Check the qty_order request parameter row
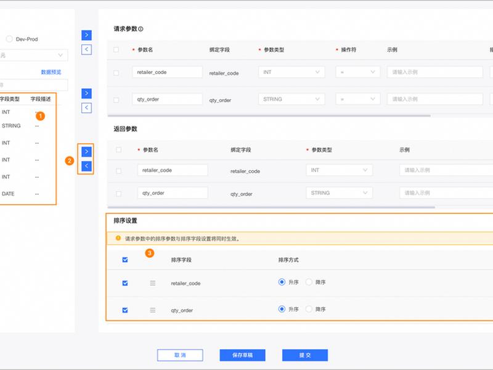493x370 pixels. 116,100
